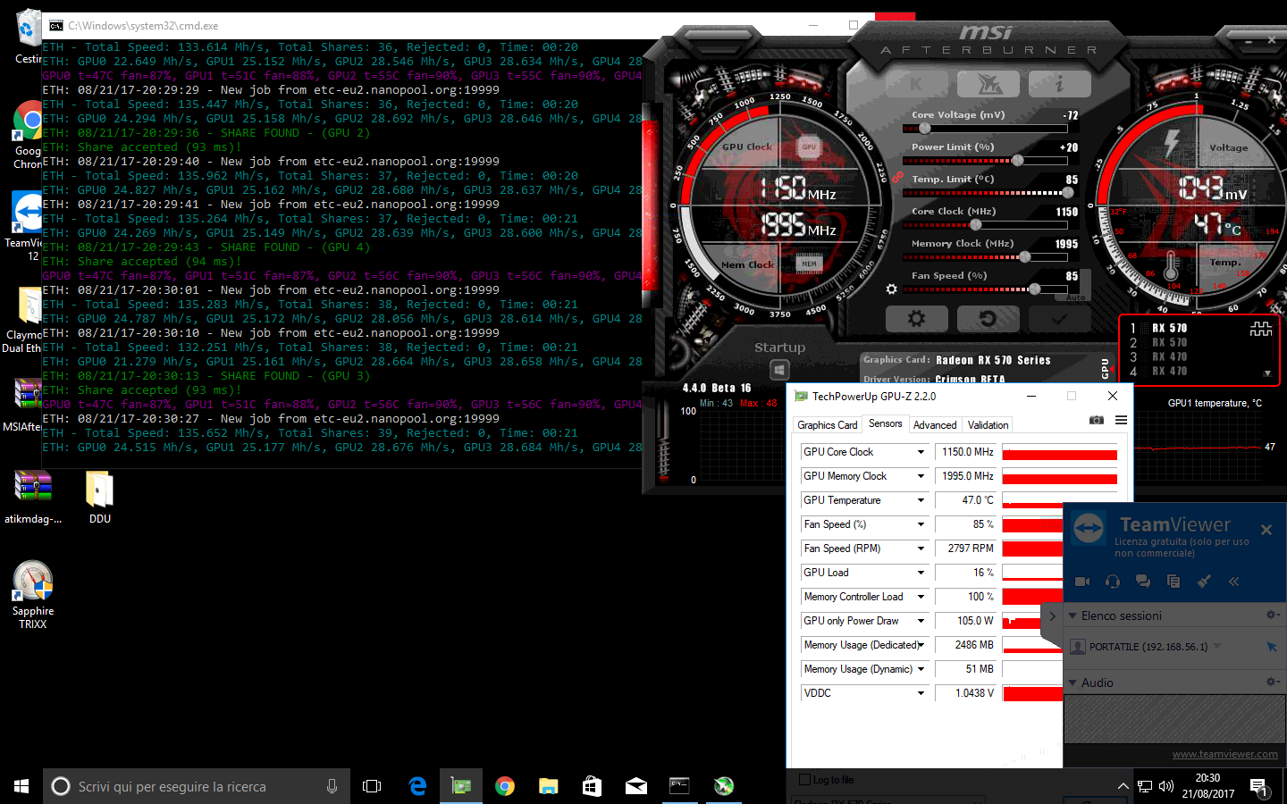Viewport: 1287px width, 804px height.
Task: Open TeamViewer whiteboard brush icon
Action: click(x=1204, y=582)
